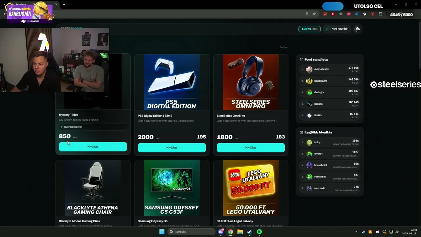Open Steam from the taskbar

click(250, 232)
